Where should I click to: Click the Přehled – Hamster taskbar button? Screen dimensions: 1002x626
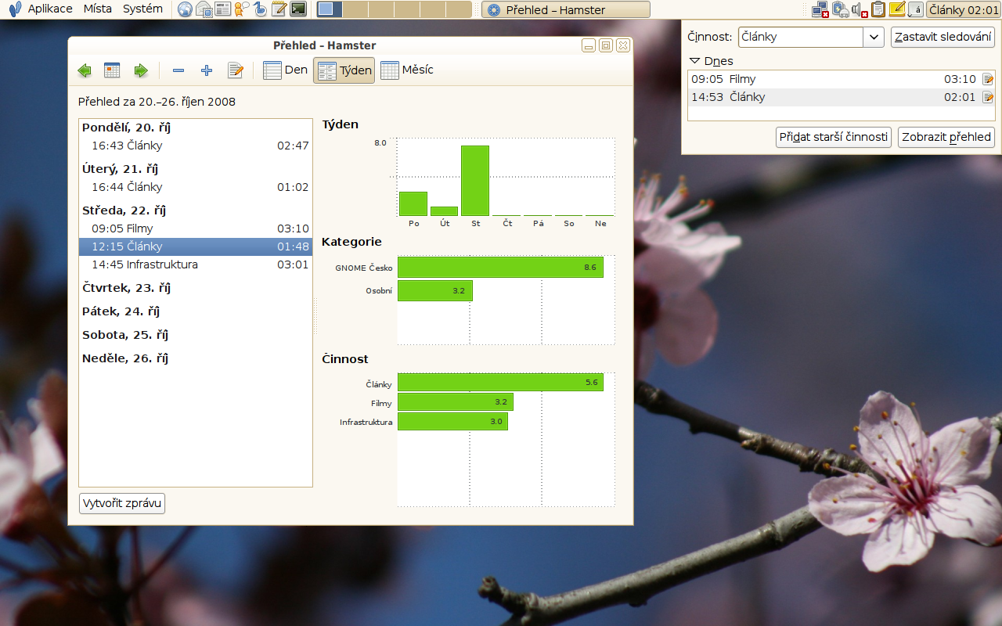click(x=566, y=9)
